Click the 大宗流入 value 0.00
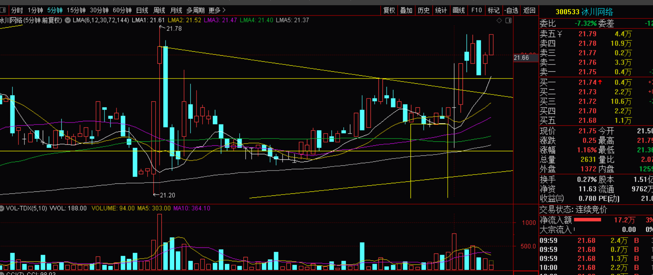 [629, 229]
